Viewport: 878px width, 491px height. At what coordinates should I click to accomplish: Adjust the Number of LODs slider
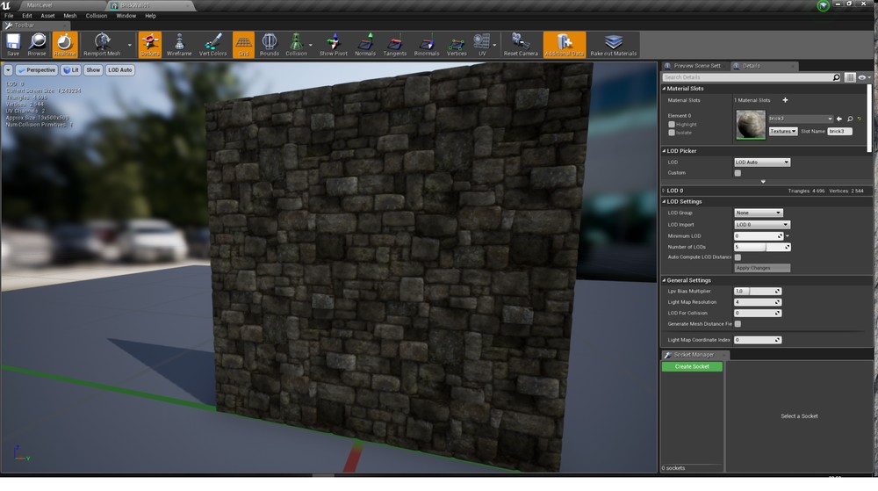[x=757, y=247]
